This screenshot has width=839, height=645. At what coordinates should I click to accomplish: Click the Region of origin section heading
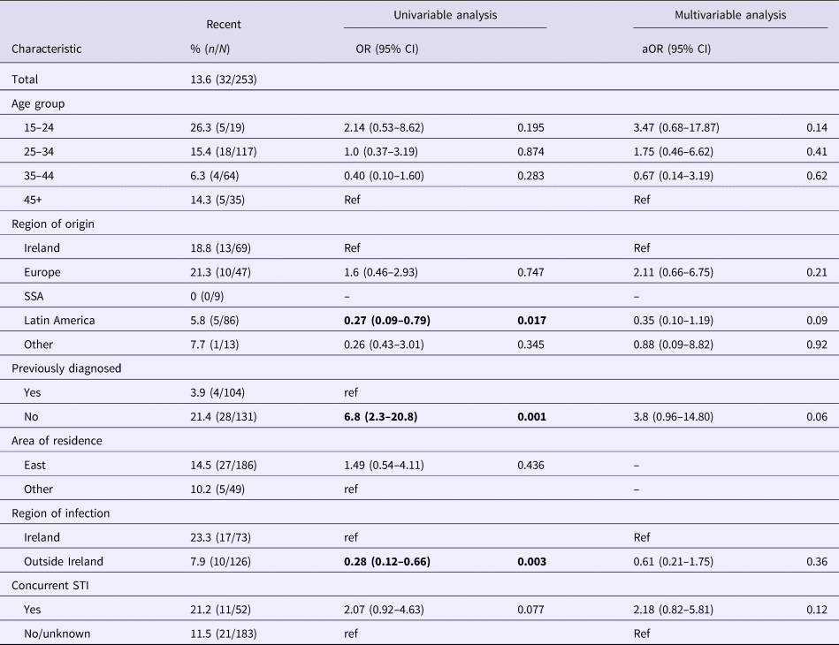point(52,224)
